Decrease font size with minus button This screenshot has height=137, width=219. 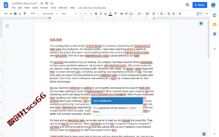(80, 14)
